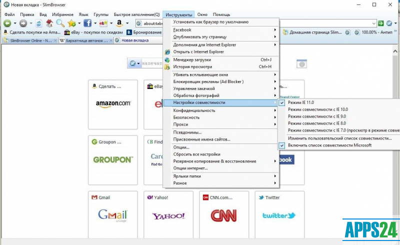Open the Favorites star icon
The width and height of the screenshot is (400, 245).
pos(71,23)
